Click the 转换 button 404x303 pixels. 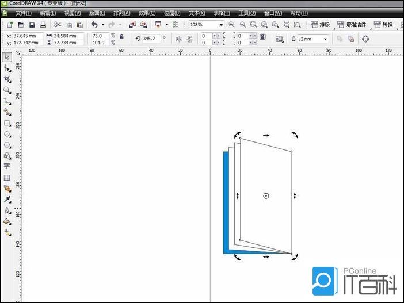[x=383, y=25]
